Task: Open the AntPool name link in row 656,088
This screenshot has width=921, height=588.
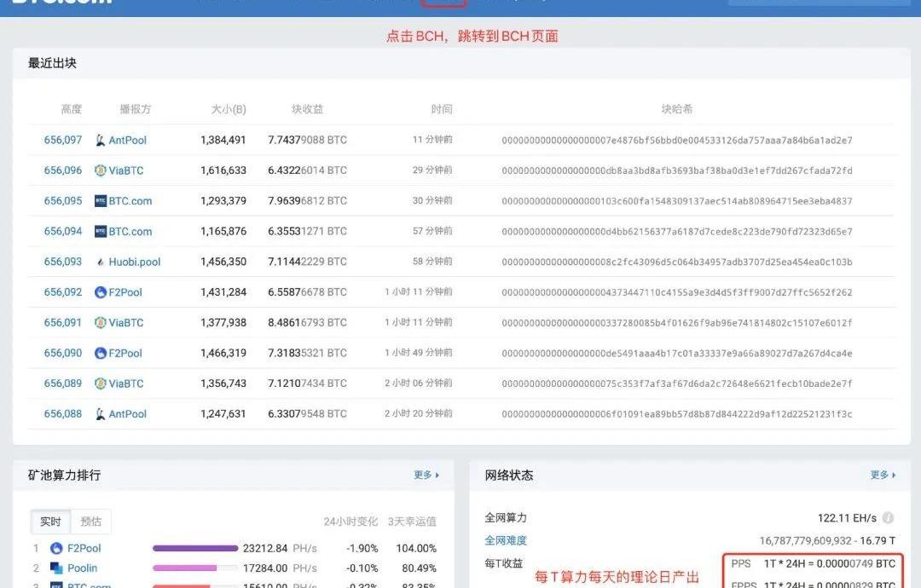Action: [x=127, y=414]
